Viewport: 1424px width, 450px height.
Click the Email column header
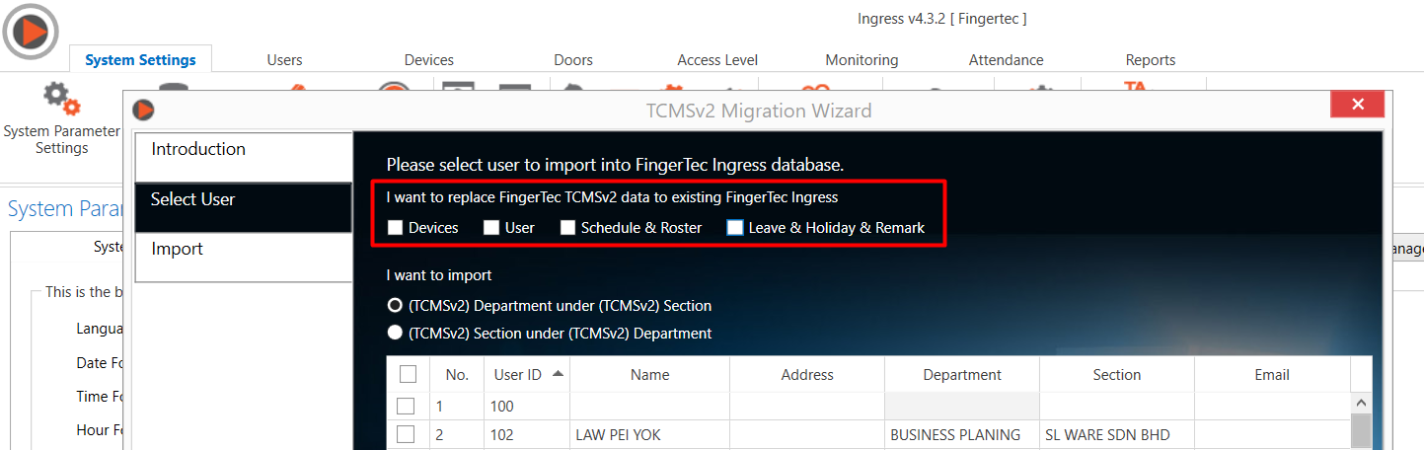pyautogui.click(x=1272, y=374)
